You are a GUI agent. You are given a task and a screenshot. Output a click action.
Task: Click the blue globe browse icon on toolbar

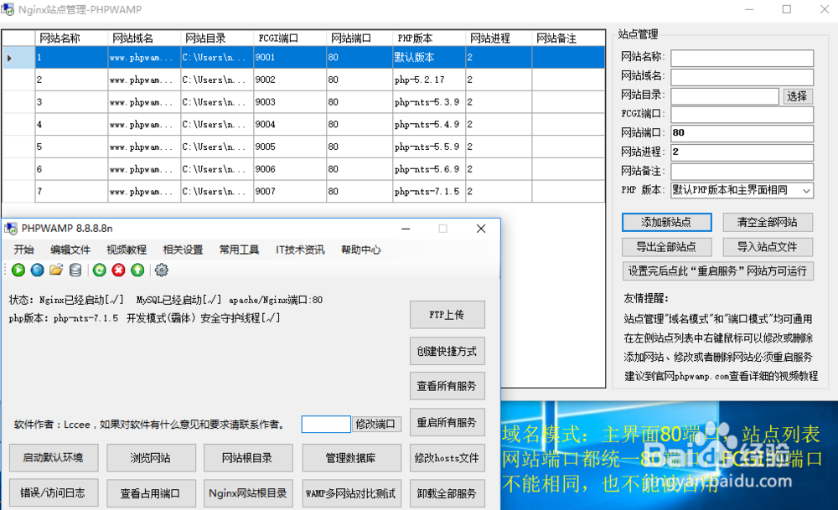[x=36, y=270]
